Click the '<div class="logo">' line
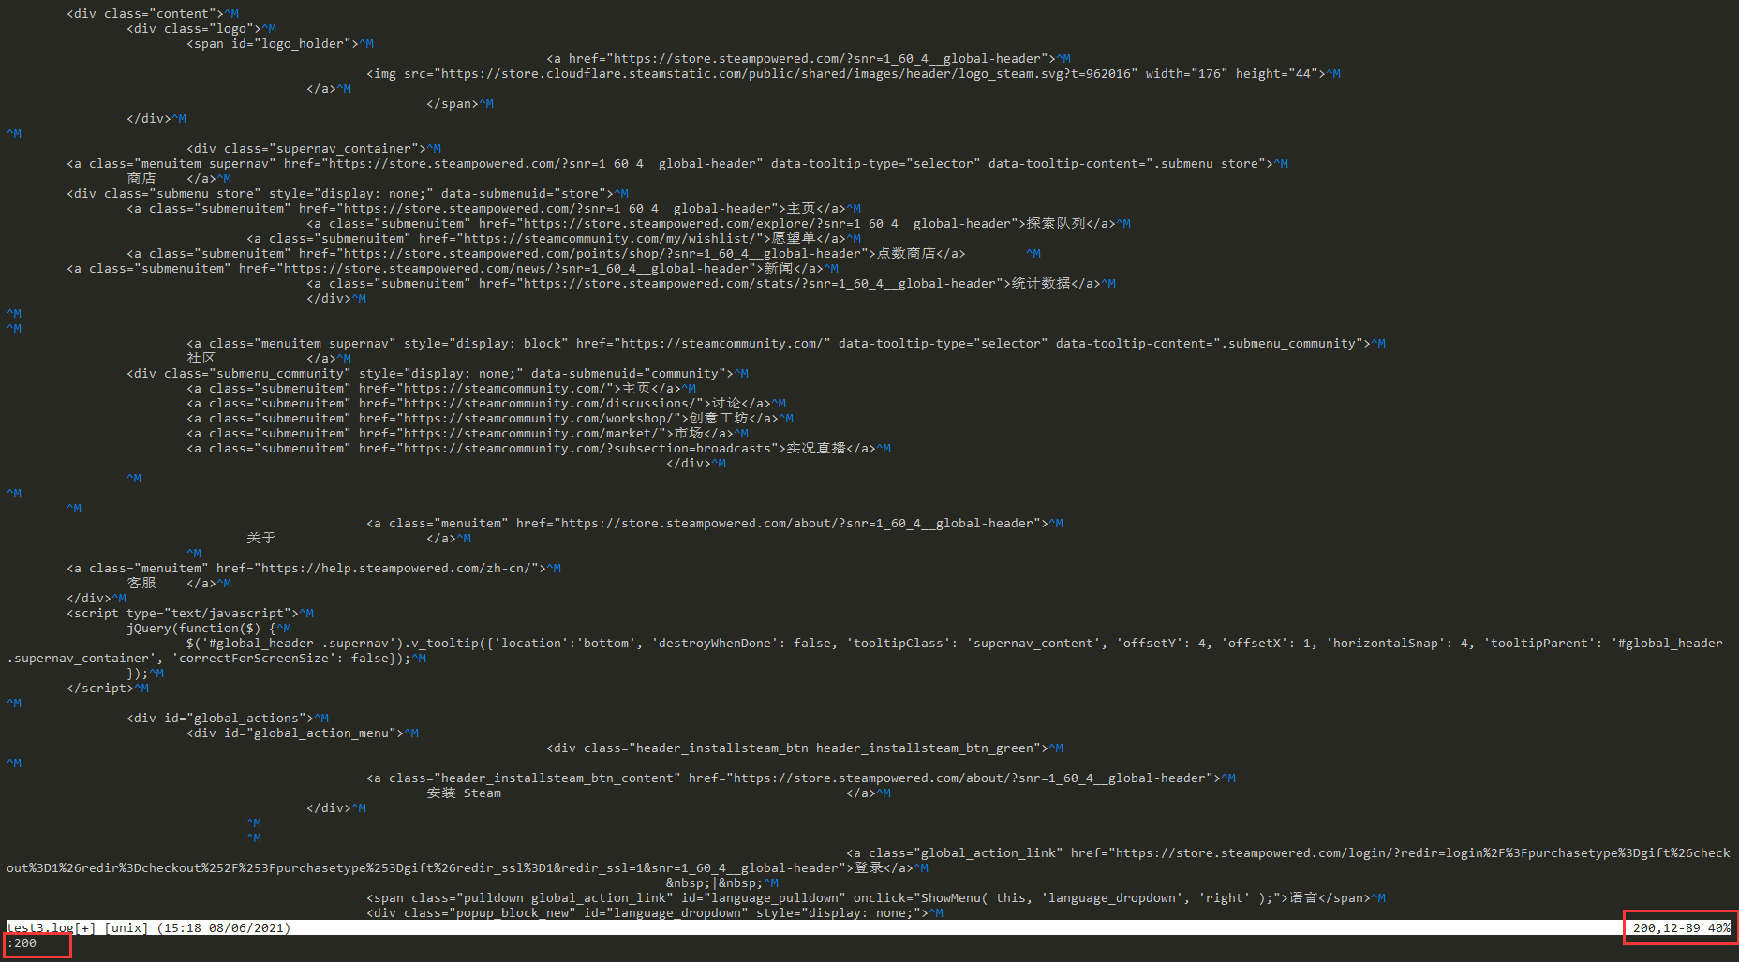This screenshot has width=1739, height=963. pos(201,28)
